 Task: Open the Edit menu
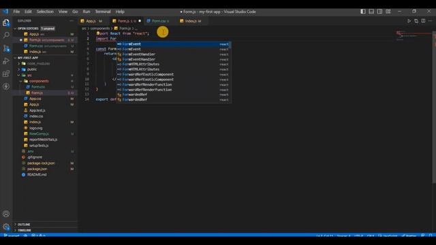click(28, 12)
